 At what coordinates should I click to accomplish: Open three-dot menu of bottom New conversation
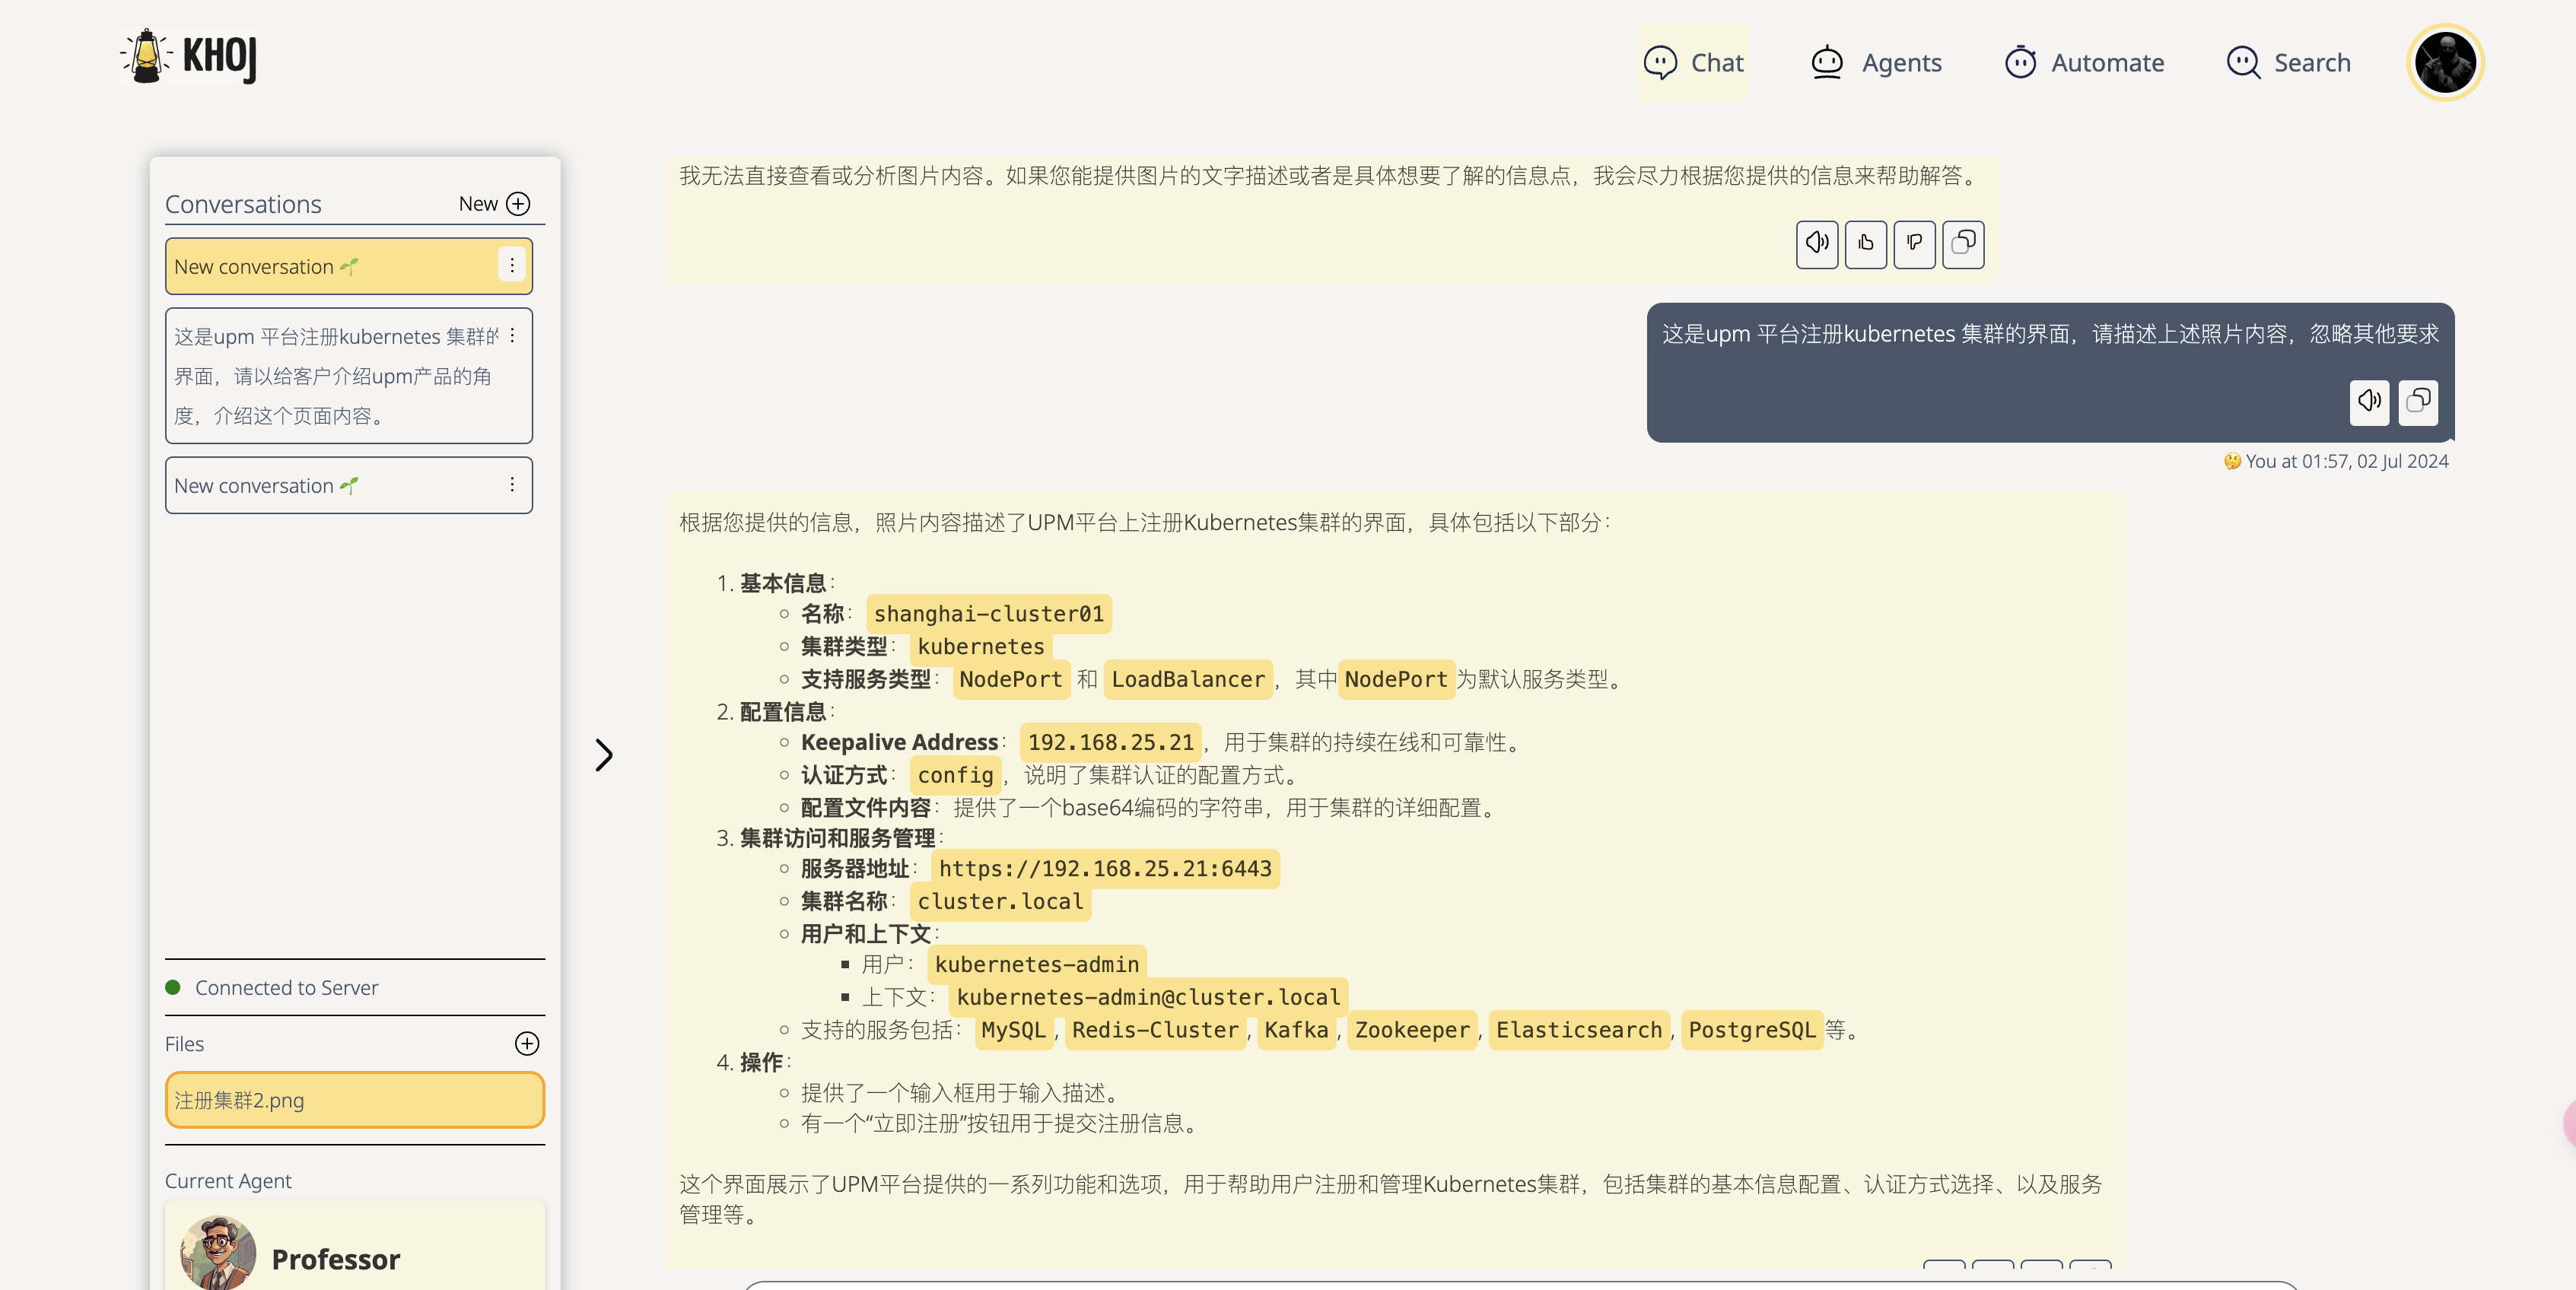512,485
